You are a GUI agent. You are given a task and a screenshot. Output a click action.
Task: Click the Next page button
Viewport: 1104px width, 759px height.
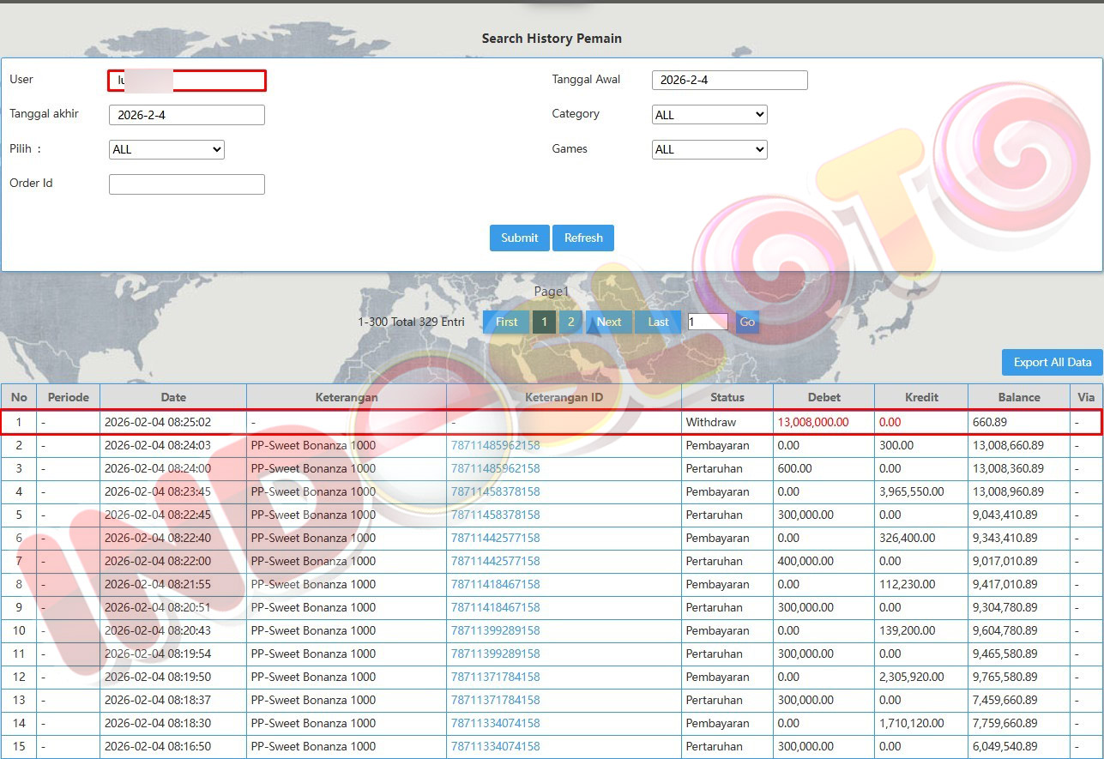(609, 322)
